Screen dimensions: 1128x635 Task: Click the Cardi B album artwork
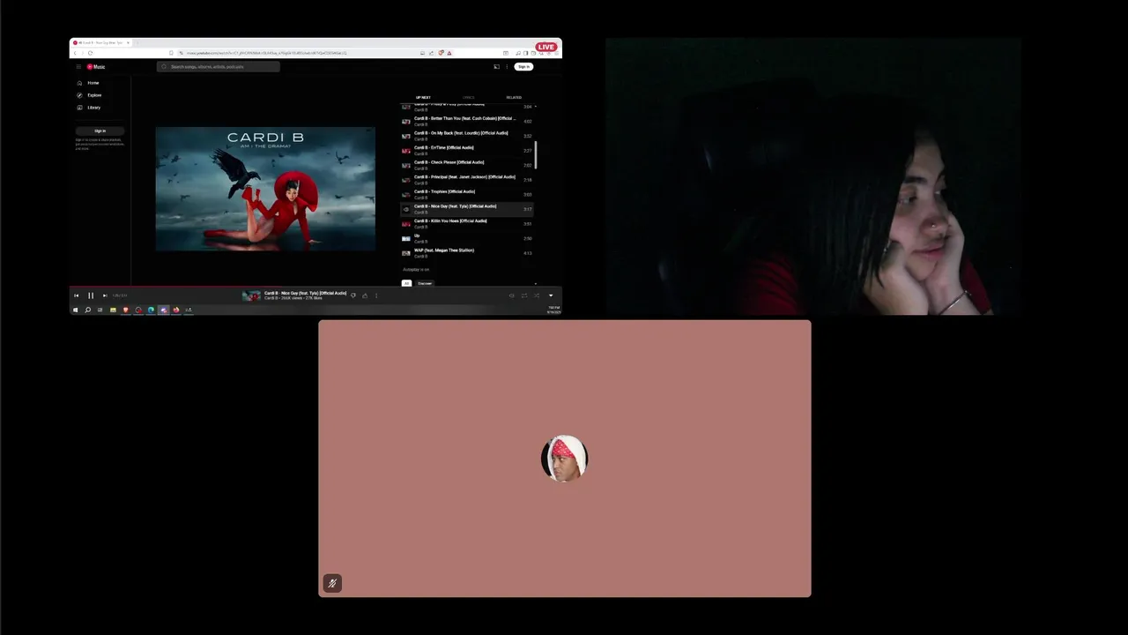[265, 189]
